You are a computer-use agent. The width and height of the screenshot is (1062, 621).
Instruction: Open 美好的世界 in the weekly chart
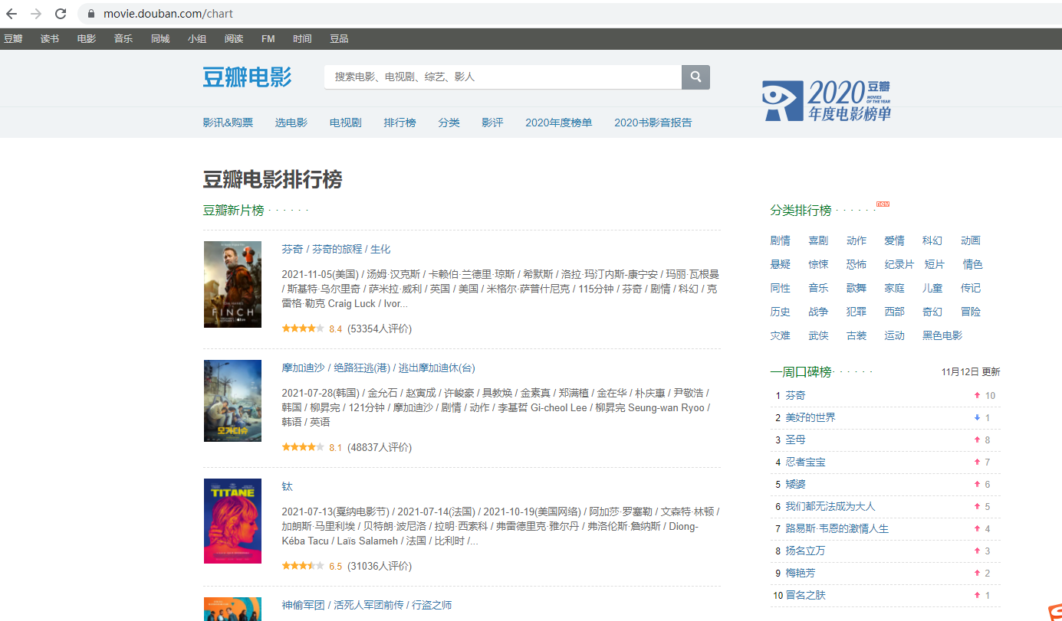[x=810, y=417]
